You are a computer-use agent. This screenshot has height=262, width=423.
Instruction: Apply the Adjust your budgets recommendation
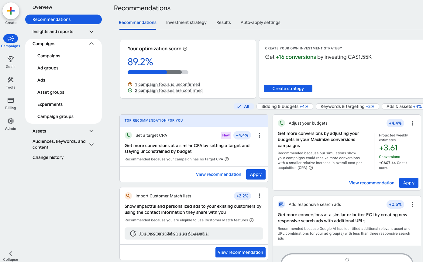[x=409, y=183]
